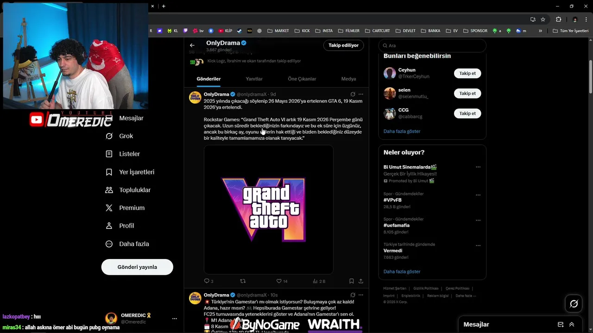Click the bookmark icon beside Yer İşaretleri
Image resolution: width=593 pixels, height=333 pixels.
(109, 172)
